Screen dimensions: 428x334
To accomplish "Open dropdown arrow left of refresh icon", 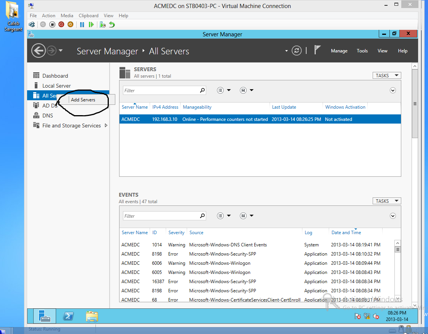I will point(286,51).
